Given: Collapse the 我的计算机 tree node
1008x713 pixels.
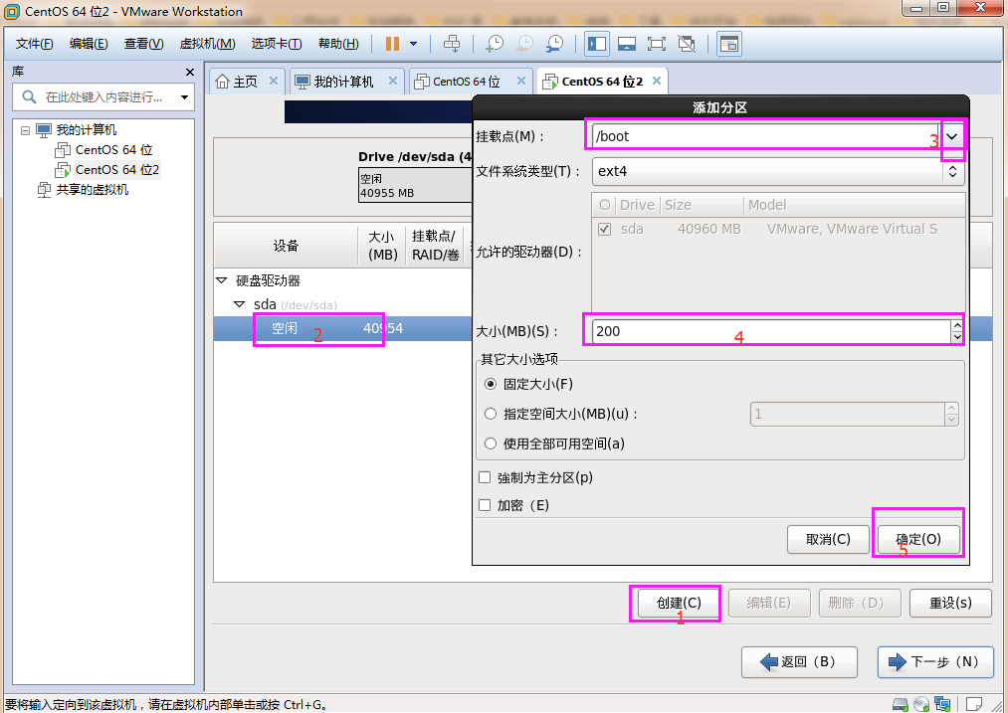Looking at the screenshot, I should click(x=25, y=130).
